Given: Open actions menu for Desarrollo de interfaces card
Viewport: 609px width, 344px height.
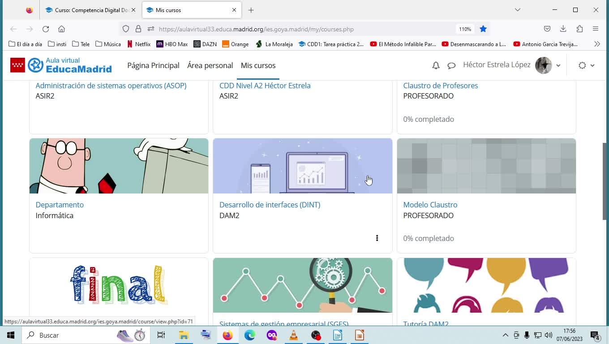Looking at the screenshot, I should [377, 238].
